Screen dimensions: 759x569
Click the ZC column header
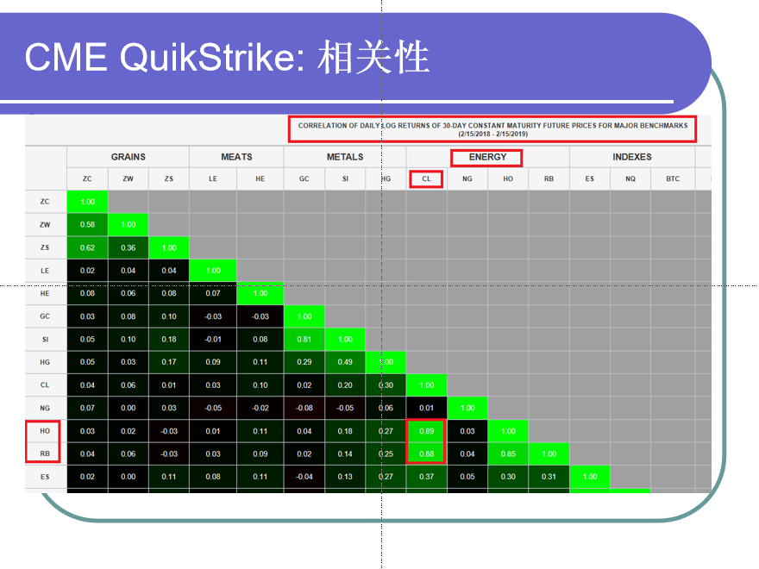pos(87,178)
